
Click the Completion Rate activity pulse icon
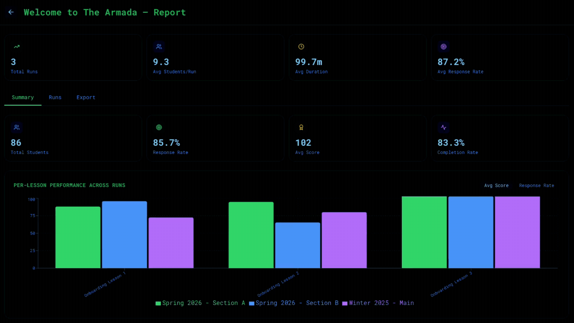pos(443,127)
